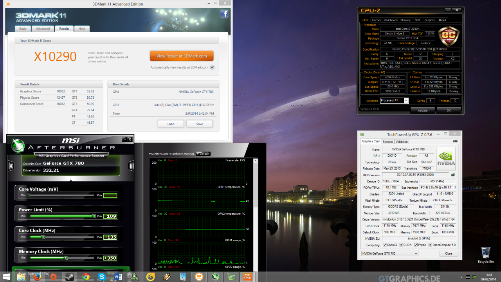Viewport: 501px width, 282px height.
Task: Open GPU-Z graphics card selection dropdown
Action: (389, 253)
